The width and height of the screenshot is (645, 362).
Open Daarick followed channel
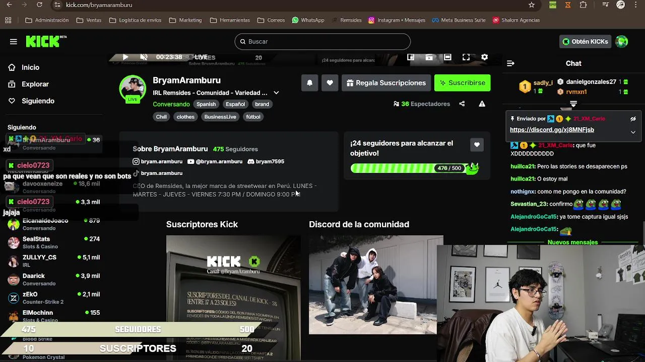[x=54, y=280]
